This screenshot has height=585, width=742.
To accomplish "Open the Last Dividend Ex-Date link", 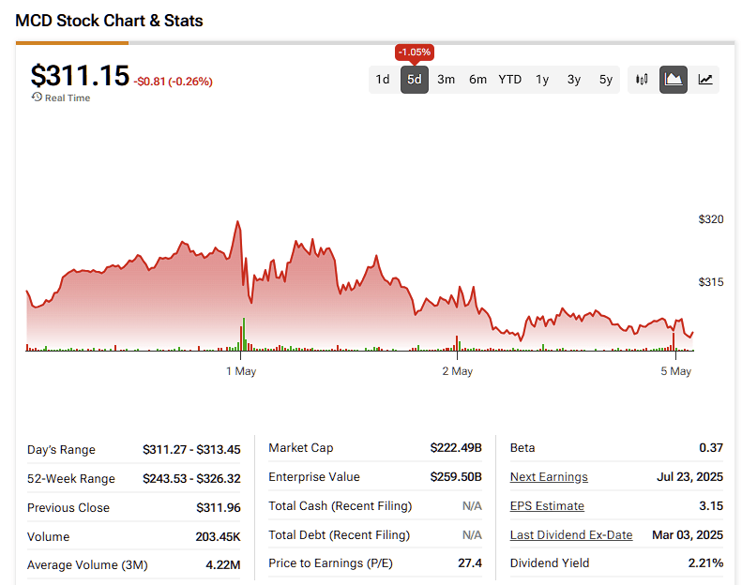I will click(571, 535).
